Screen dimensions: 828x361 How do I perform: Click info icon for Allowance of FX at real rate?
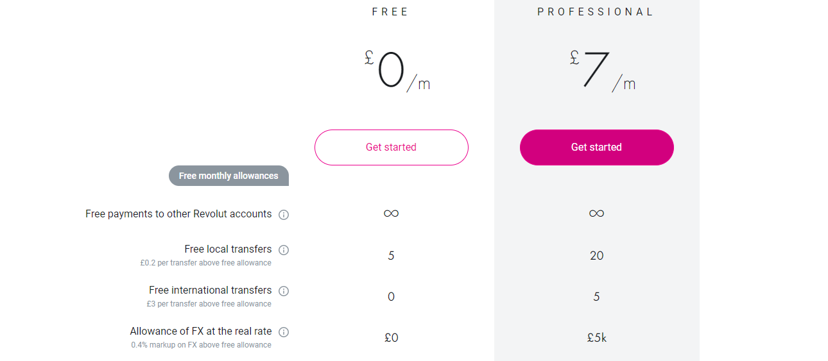[284, 332]
